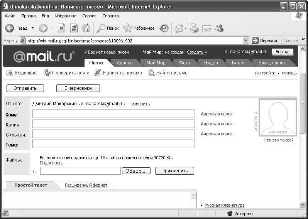Click the НЕТ ФОТО avatar placeholder
Screen dimensions: 308x219
278,118
